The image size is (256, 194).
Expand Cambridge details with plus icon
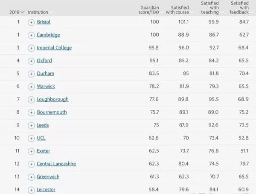(x=31, y=35)
